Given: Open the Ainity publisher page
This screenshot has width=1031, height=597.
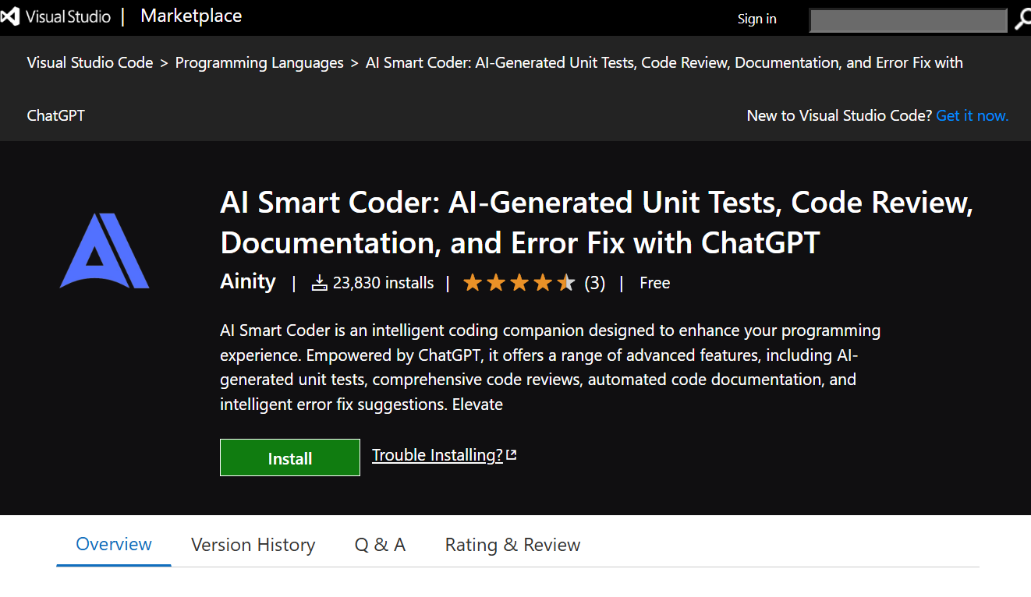Looking at the screenshot, I should pos(248,281).
